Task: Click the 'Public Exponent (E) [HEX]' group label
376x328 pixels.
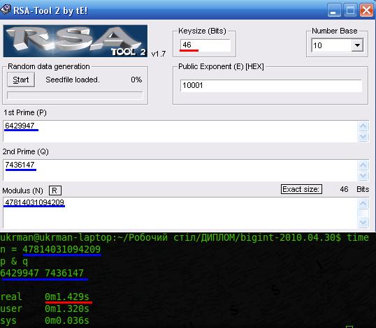Action: pyautogui.click(x=221, y=66)
